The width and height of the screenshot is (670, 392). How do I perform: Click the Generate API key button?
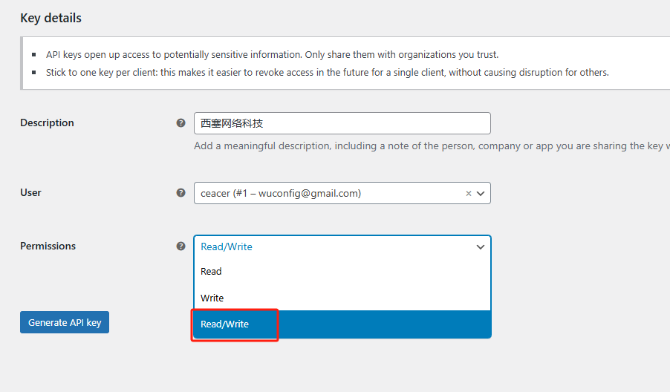pyautogui.click(x=65, y=322)
